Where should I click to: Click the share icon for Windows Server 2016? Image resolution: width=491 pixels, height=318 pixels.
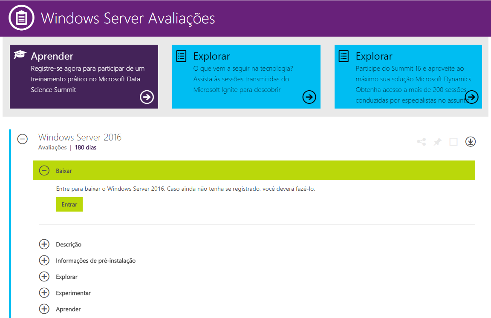coord(422,142)
